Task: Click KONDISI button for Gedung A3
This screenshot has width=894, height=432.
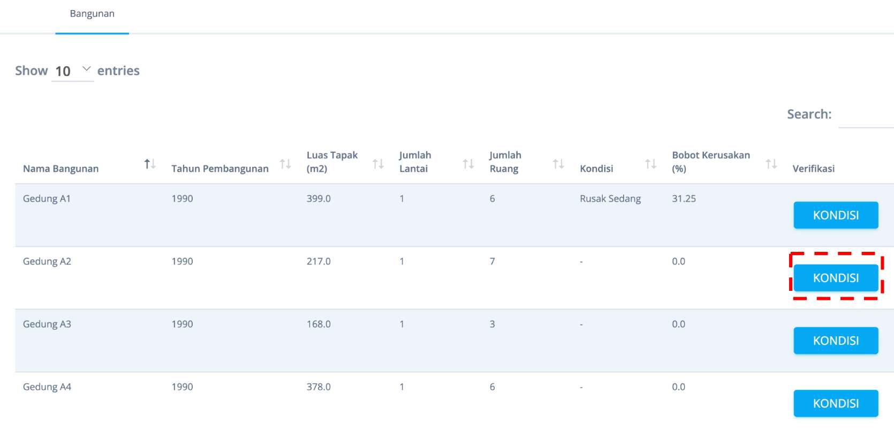Action: [x=836, y=341]
